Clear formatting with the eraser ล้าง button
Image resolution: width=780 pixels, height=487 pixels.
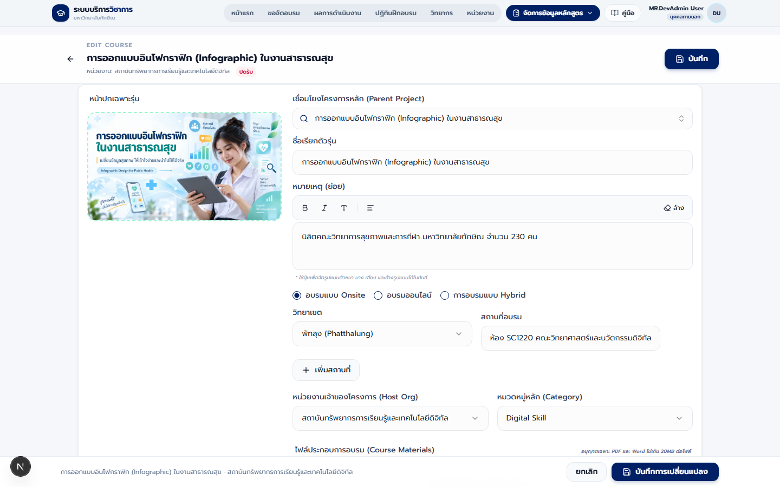tap(674, 208)
